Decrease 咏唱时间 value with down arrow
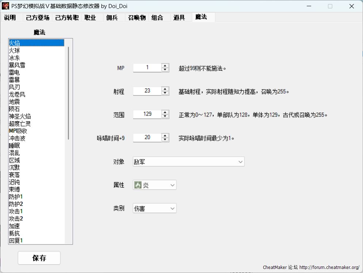Viewport: 363px width, 273px height. (x=165, y=140)
